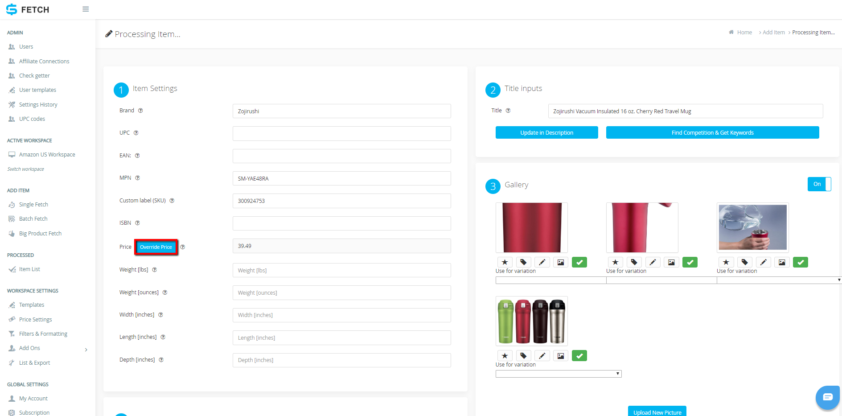Open Filters & Formatting settings
842x416 pixels.
click(43, 334)
